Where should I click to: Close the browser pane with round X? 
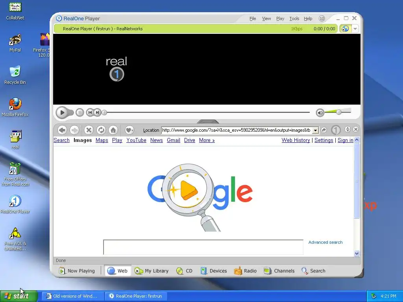[356, 129]
